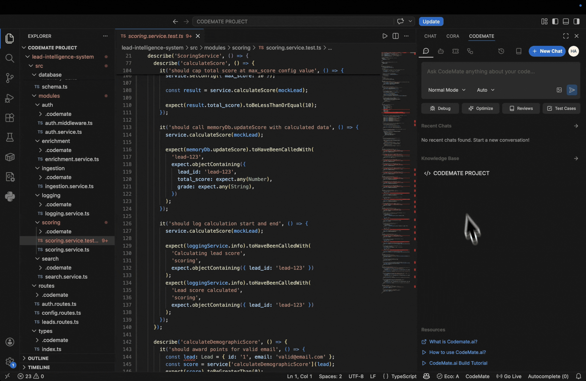Open dropdown next to chat icon in title bar

pos(410,21)
